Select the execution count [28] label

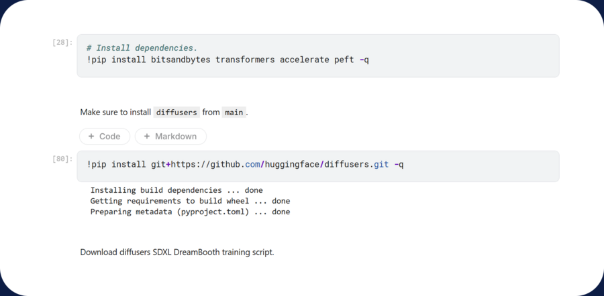pos(62,43)
